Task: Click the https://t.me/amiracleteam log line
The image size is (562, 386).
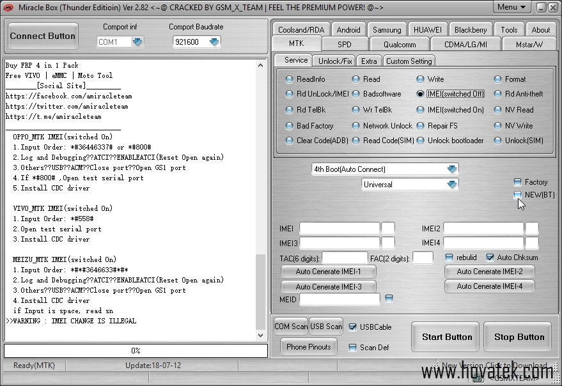Action: pos(54,116)
